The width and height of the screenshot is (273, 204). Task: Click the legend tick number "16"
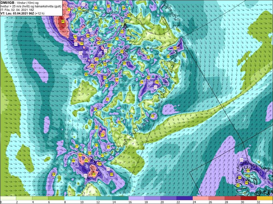click(130, 202)
